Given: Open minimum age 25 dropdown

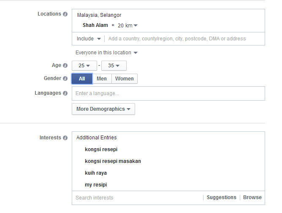Looking at the screenshot, I should pos(84,66).
